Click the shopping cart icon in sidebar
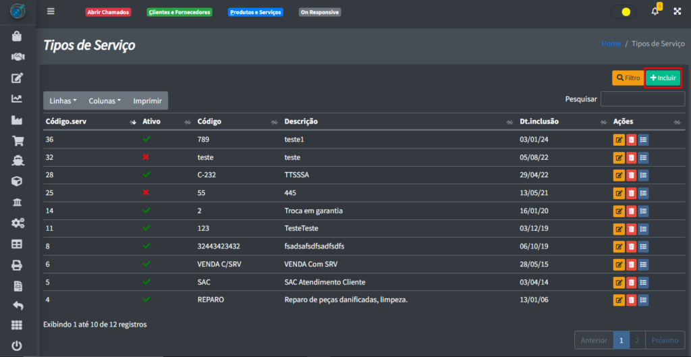 [18, 141]
